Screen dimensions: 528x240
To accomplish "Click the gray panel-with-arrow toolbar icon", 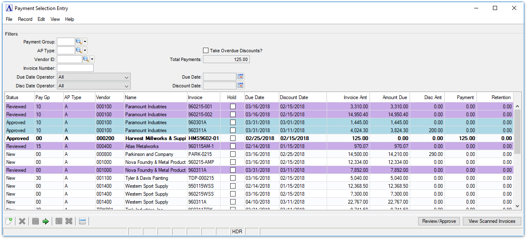I will 59,221.
